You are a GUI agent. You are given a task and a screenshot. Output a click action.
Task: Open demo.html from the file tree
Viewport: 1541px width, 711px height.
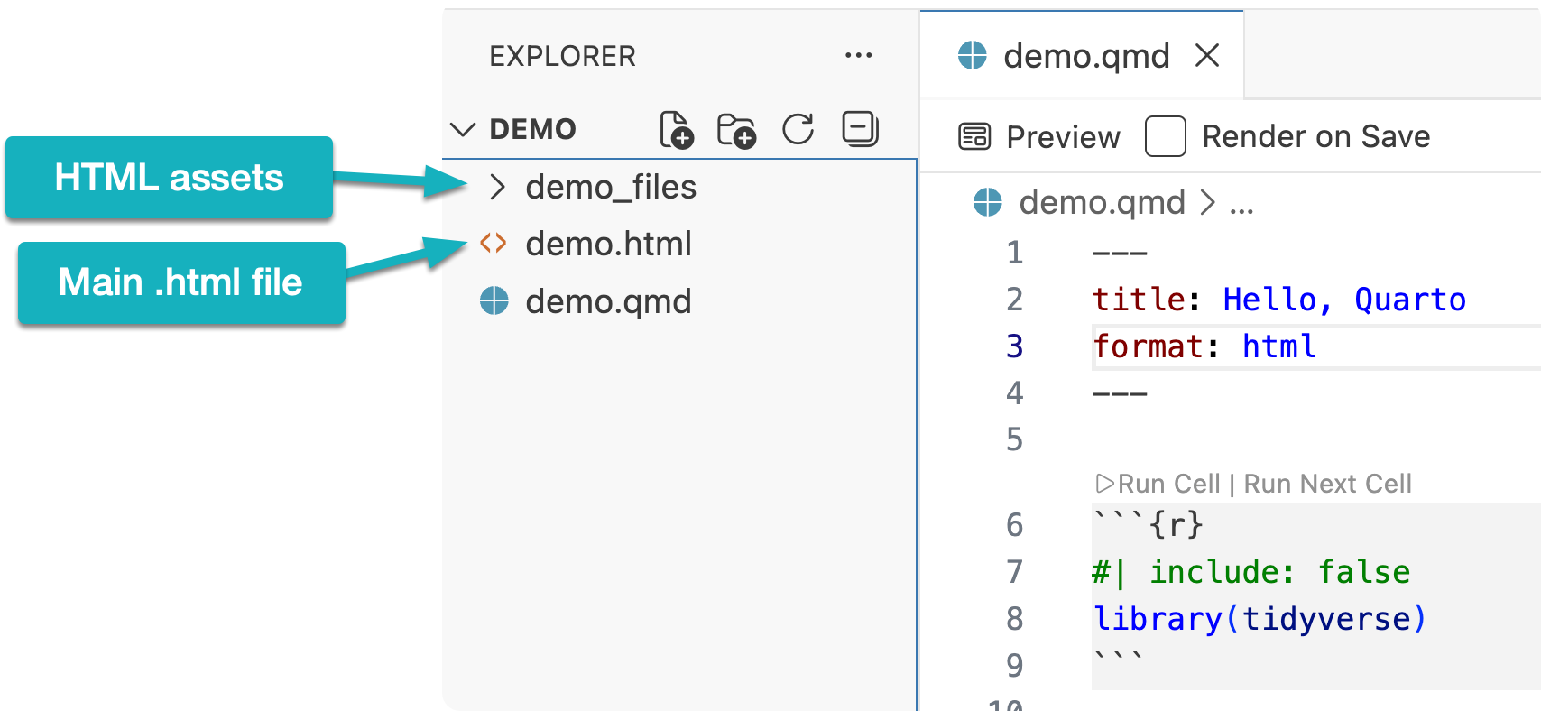(x=608, y=244)
